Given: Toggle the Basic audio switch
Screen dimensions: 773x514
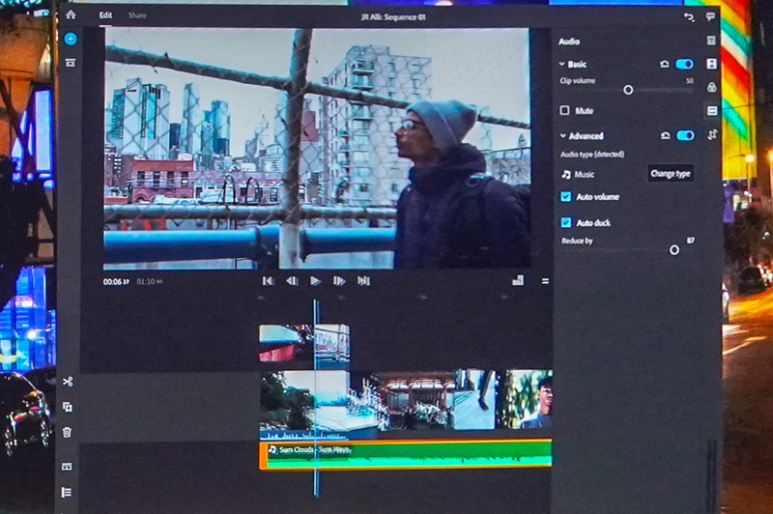Looking at the screenshot, I should 684,64.
